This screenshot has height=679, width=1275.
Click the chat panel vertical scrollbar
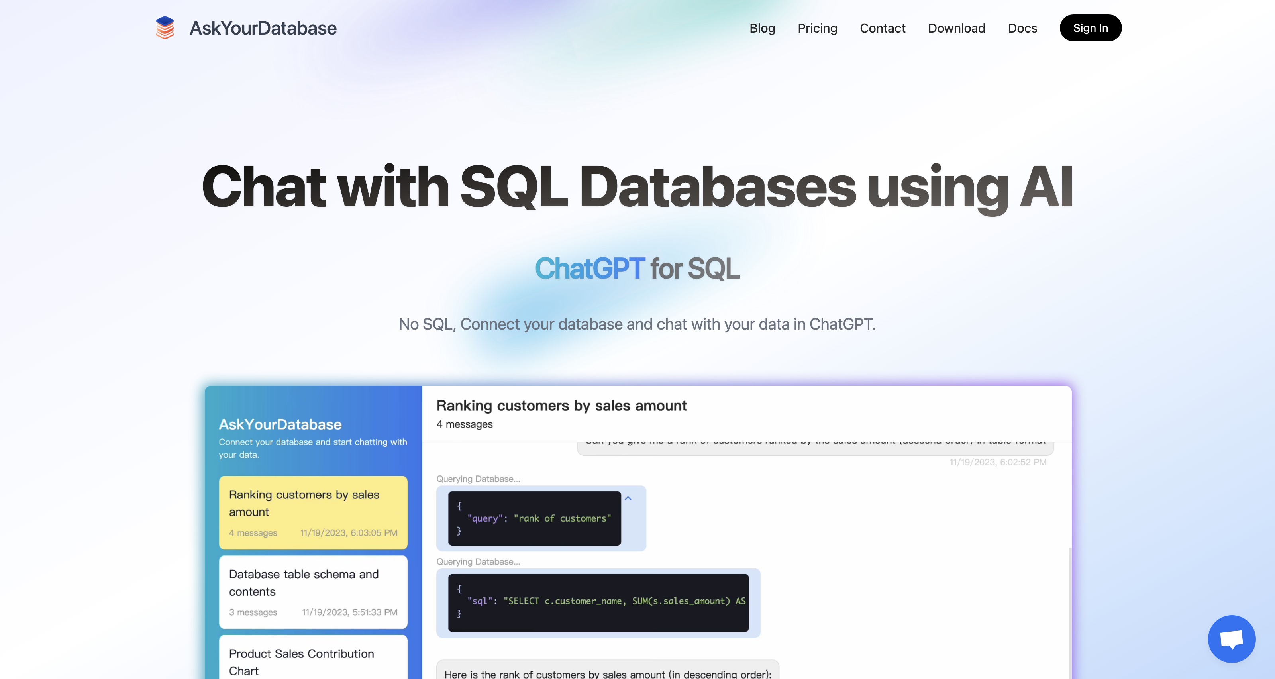[x=1070, y=613]
